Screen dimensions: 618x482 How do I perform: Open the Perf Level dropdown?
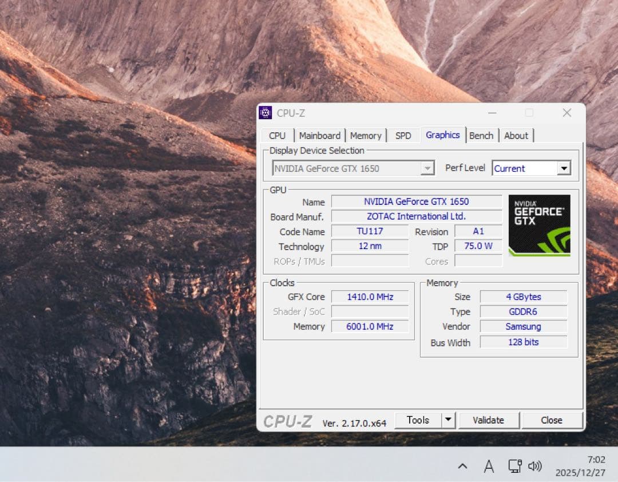click(x=564, y=168)
